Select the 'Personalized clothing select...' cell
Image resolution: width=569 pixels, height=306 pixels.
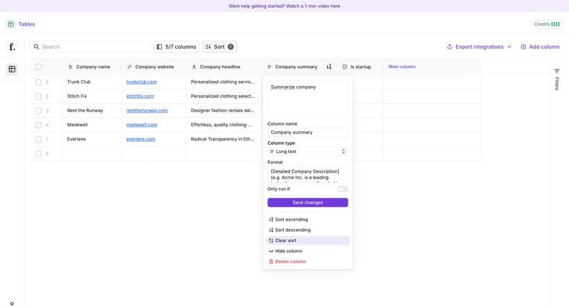(223, 96)
